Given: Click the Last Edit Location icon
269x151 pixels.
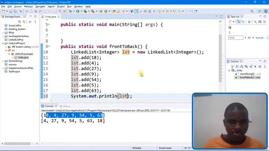Looking at the screenshot, I should pyautogui.click(x=175, y=11).
